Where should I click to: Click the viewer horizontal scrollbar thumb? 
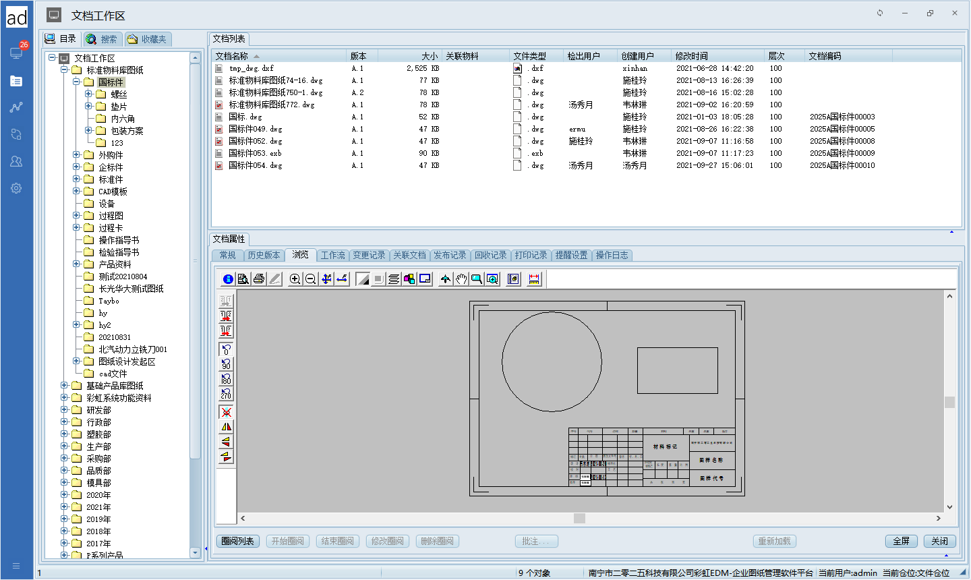coord(579,518)
